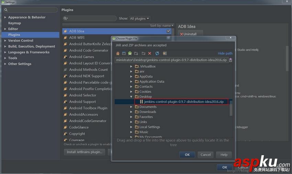Screen dimensions: 292x174
Task: Click the Plugins search input field
Action: pos(90,18)
